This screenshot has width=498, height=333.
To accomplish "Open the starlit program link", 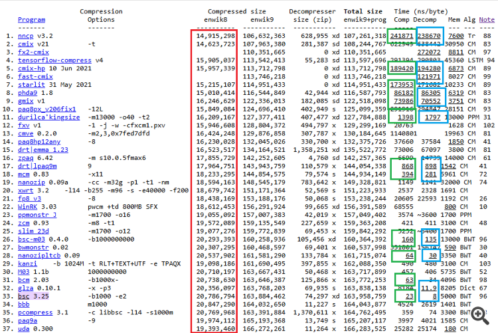I will [x=31, y=85].
